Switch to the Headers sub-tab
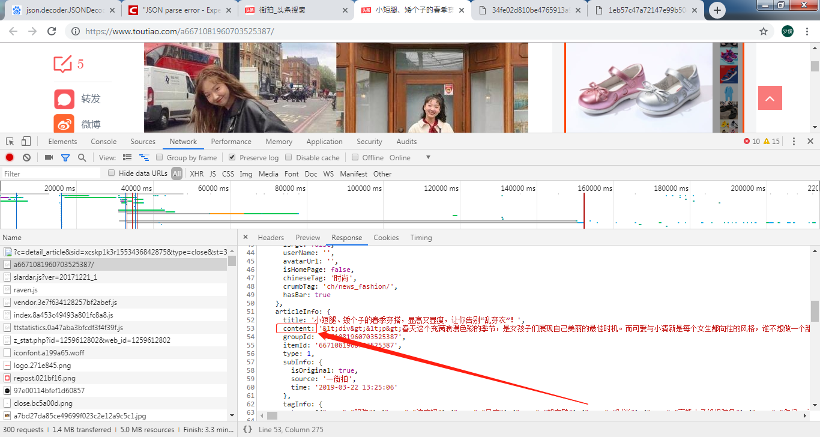The height and width of the screenshot is (437, 820). [271, 238]
